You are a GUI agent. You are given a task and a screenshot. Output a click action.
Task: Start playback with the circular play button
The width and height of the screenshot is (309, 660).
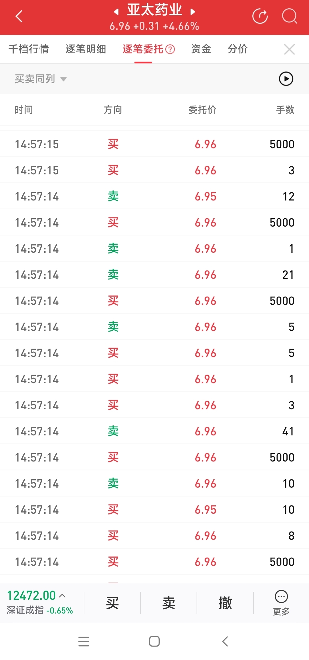[x=286, y=79]
